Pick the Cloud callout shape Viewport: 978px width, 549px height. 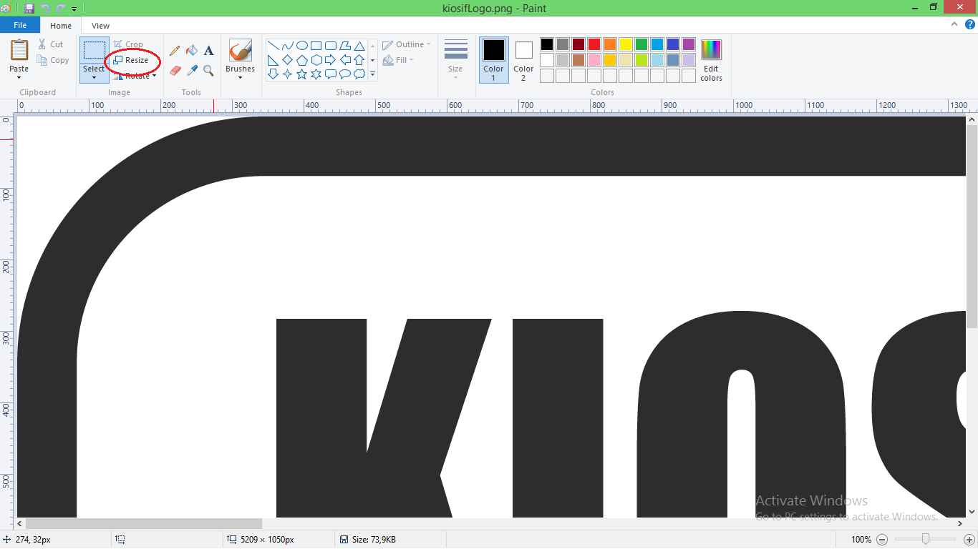359,74
